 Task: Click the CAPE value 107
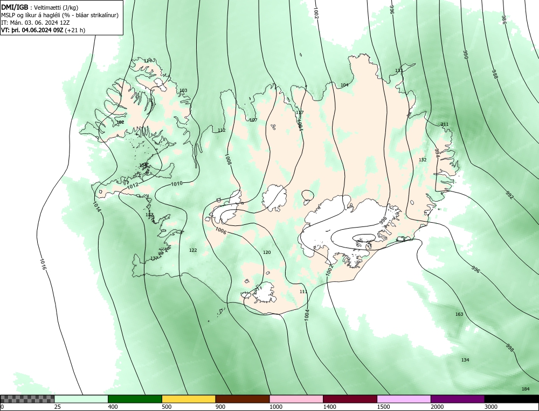point(253,120)
